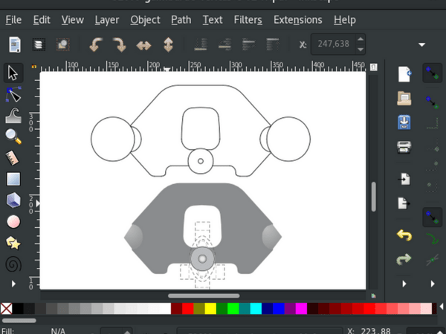Choose the Spiral tool
This screenshot has height=334, width=446.
(13, 263)
